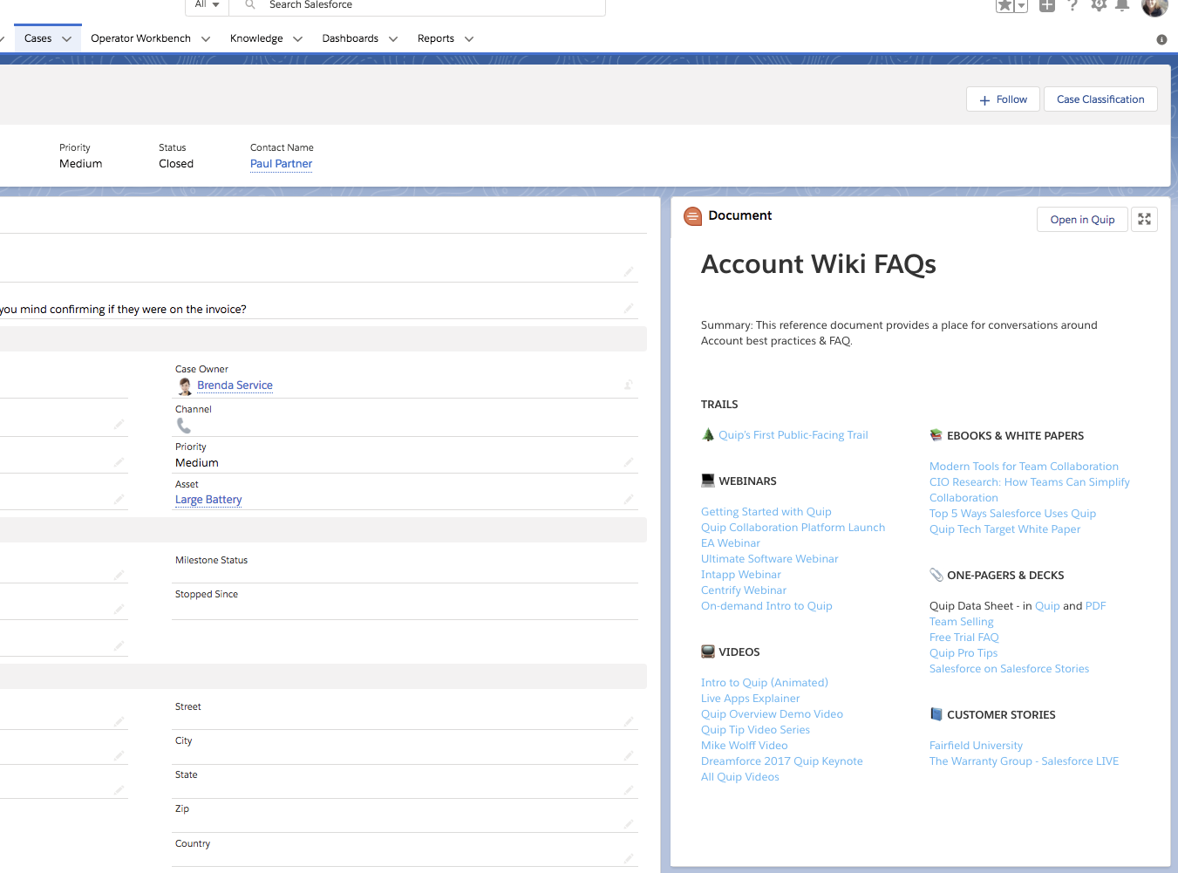This screenshot has height=873, width=1178.
Task: Open Dreamforce 2017 Quip Keynote link
Action: [x=782, y=760]
